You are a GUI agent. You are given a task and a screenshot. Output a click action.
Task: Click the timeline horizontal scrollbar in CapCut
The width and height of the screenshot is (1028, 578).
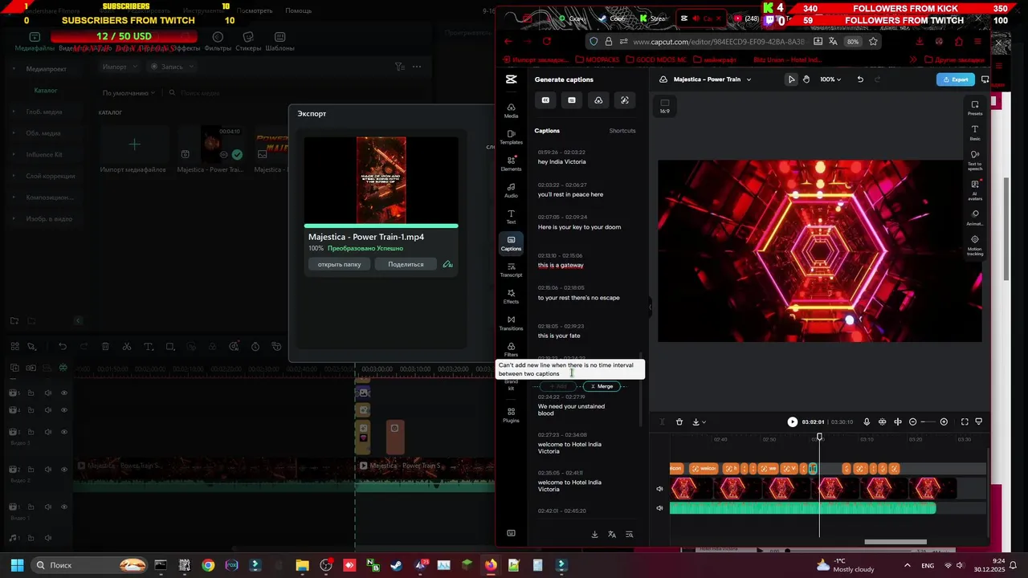[895, 542]
